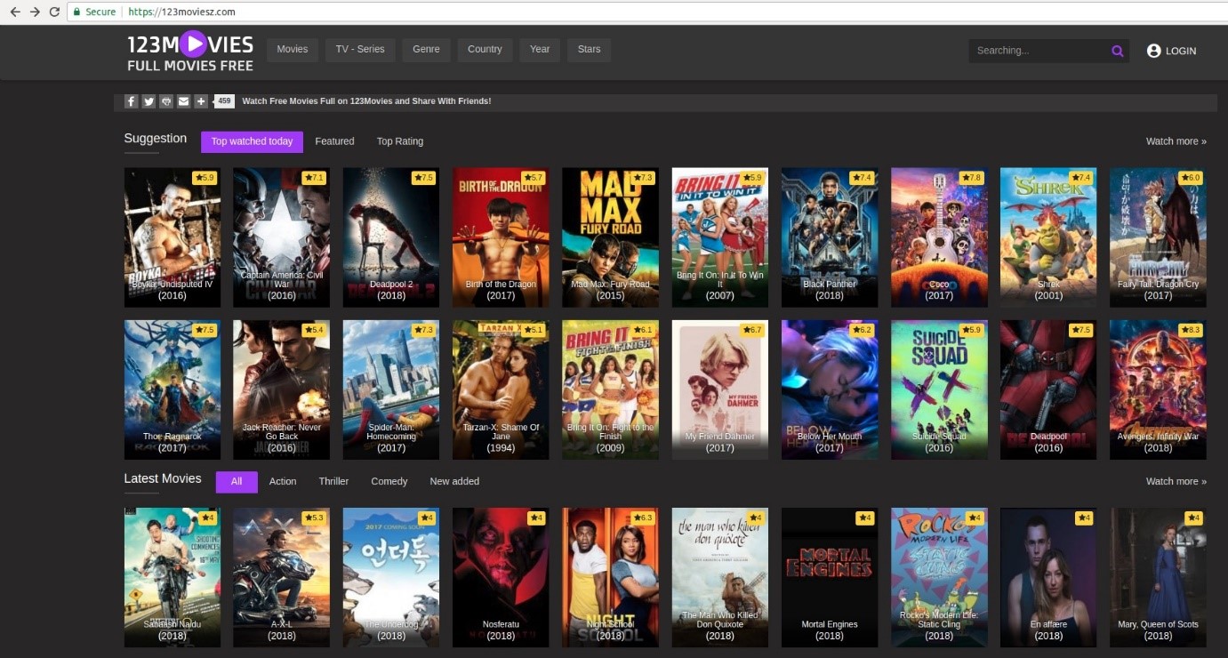
Task: Open the Genre menu
Action: 426,50
